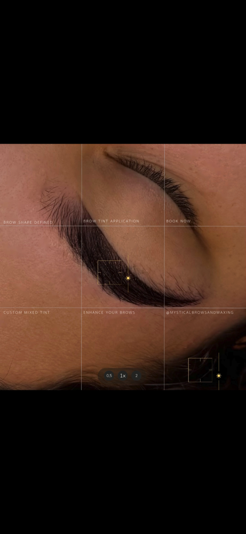Tap the sun exposure icon near the hairline

coord(219,375)
